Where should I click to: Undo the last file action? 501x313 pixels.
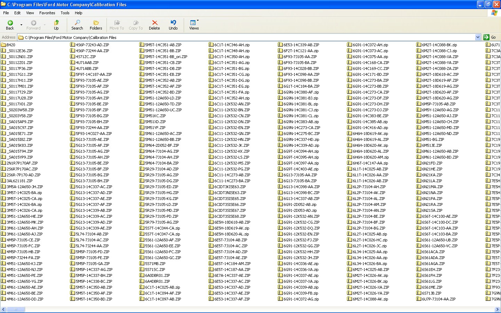click(x=173, y=25)
